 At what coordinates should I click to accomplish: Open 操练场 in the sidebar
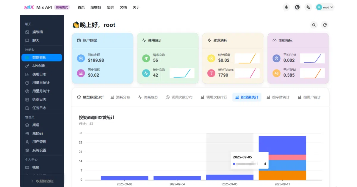pos(42,32)
